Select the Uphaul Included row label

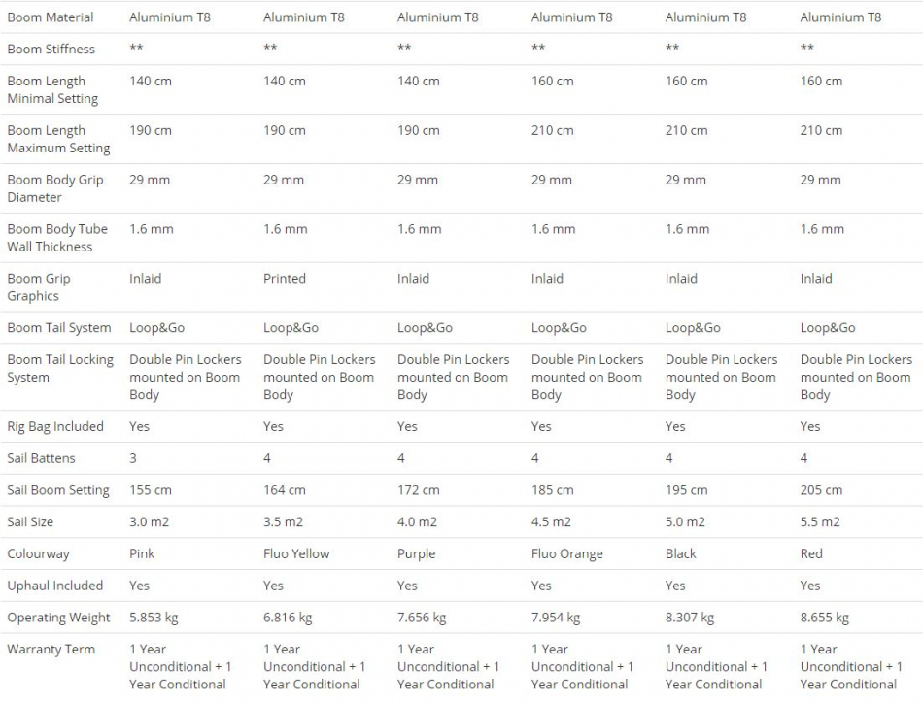tap(54, 586)
